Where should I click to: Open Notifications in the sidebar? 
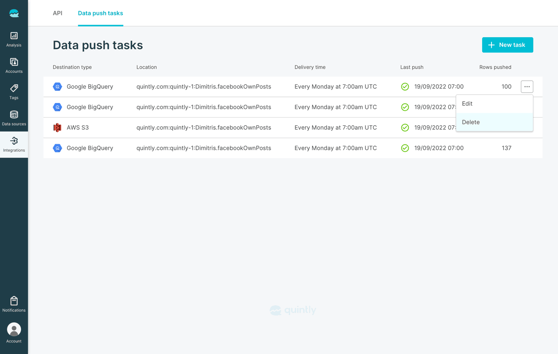[x=14, y=304]
